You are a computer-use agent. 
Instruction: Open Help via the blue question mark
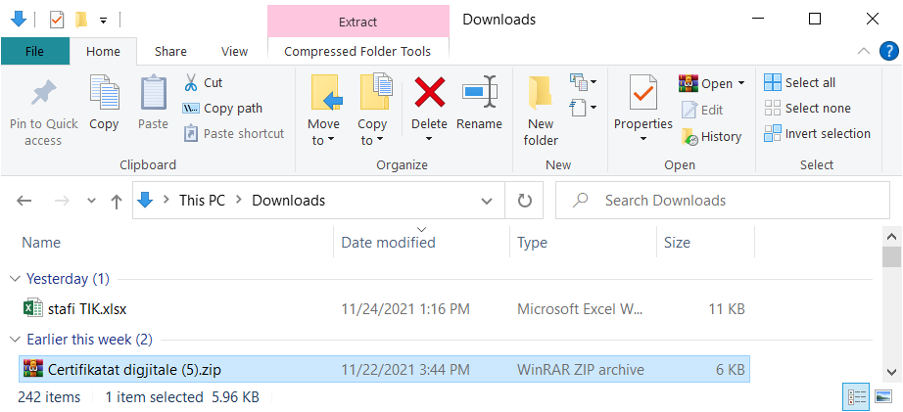889,51
